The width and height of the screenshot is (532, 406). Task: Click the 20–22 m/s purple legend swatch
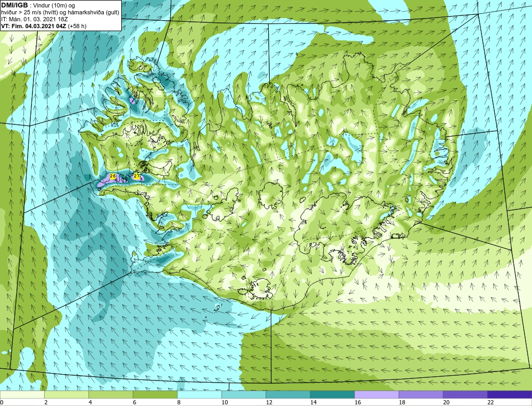pyautogui.click(x=465, y=394)
